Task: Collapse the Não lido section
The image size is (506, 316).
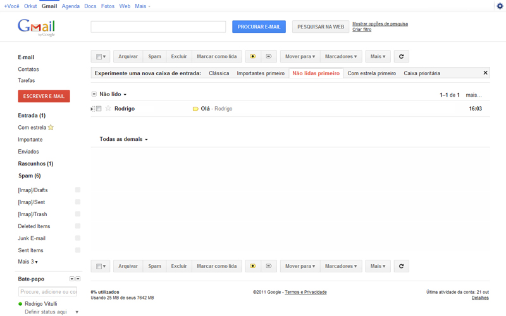Action: [94, 94]
